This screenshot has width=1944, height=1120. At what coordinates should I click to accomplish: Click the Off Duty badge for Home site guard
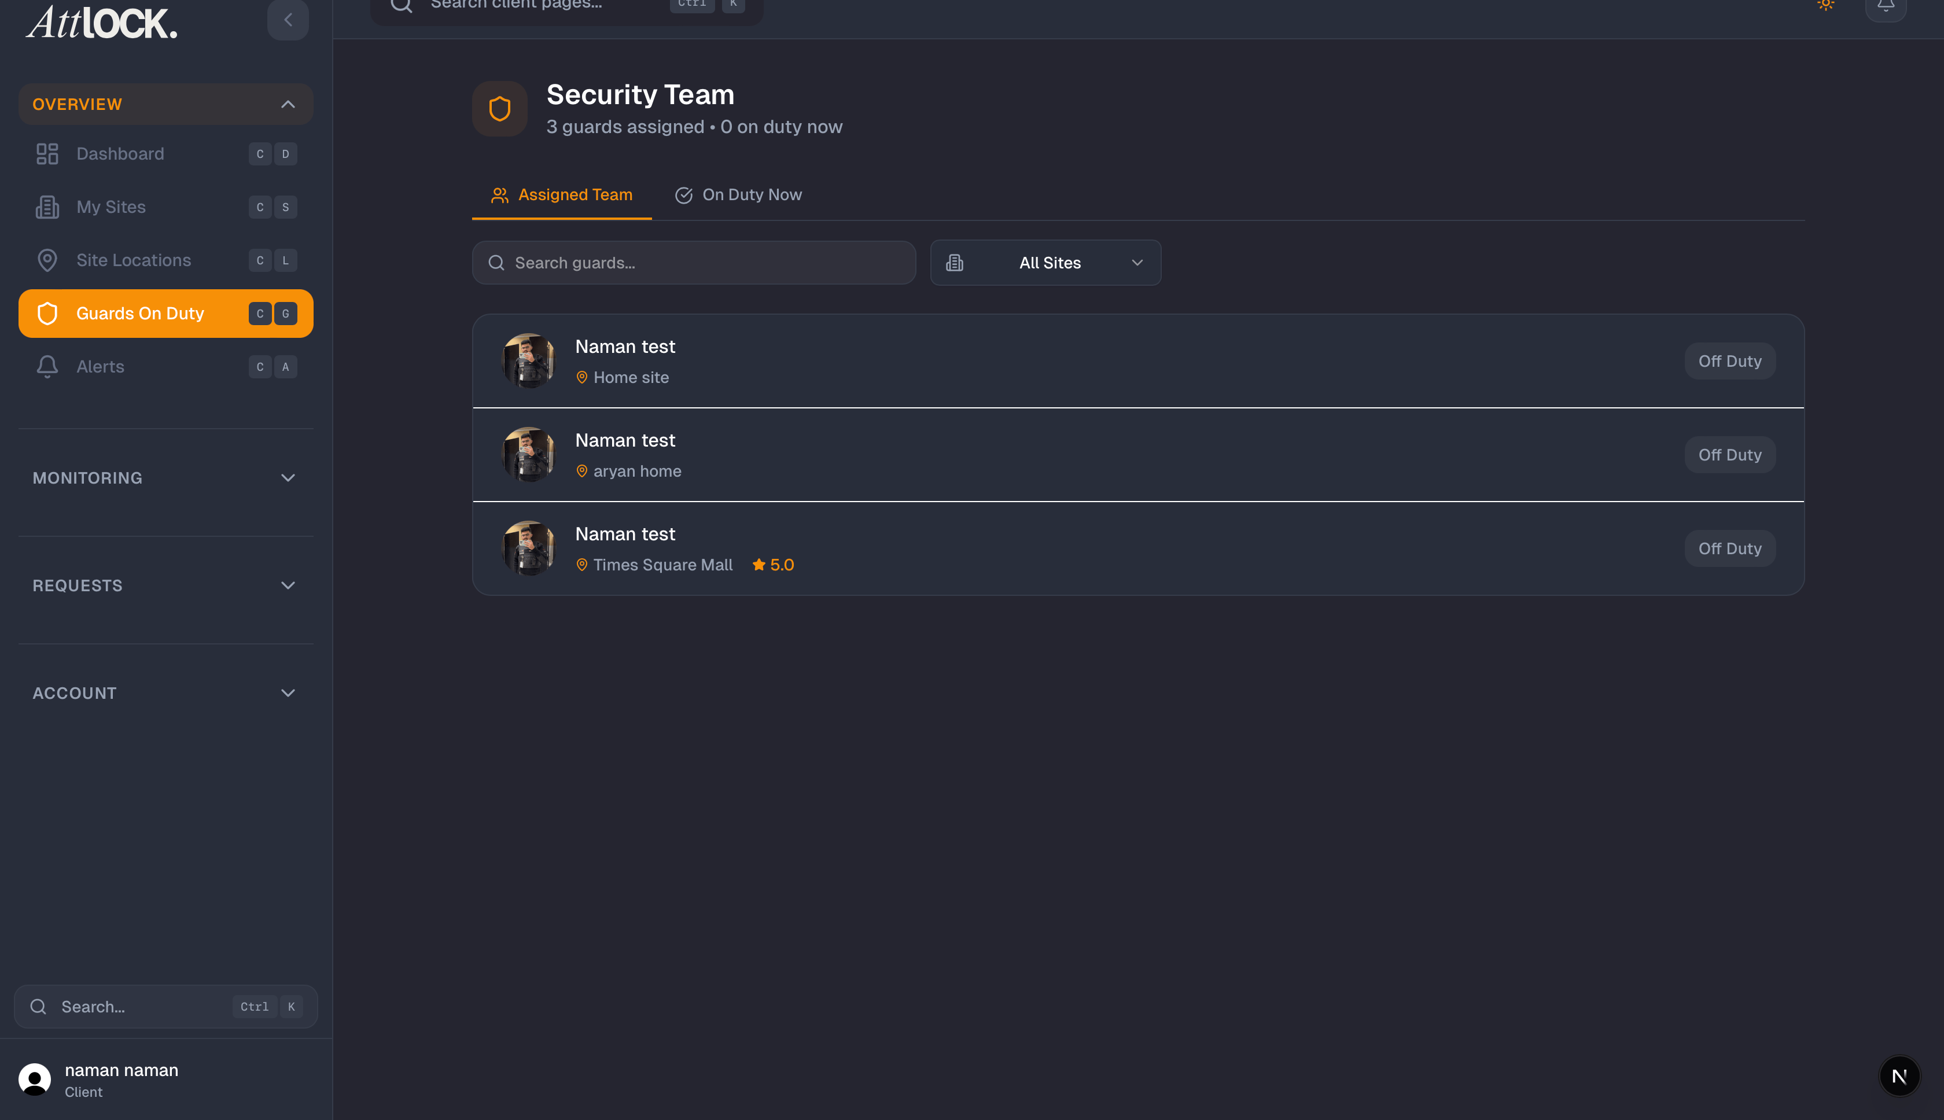(x=1729, y=362)
